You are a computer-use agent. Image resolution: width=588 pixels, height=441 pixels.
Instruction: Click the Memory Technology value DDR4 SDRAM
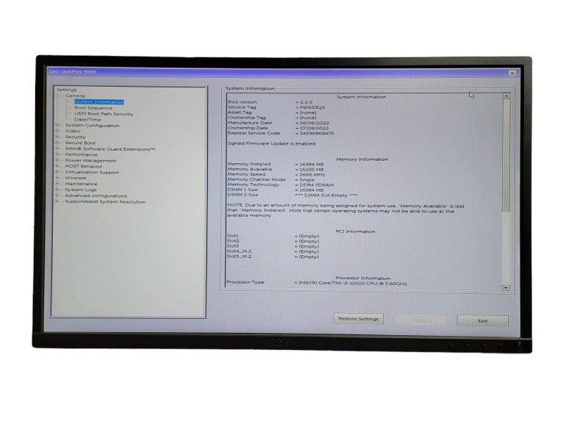click(316, 185)
